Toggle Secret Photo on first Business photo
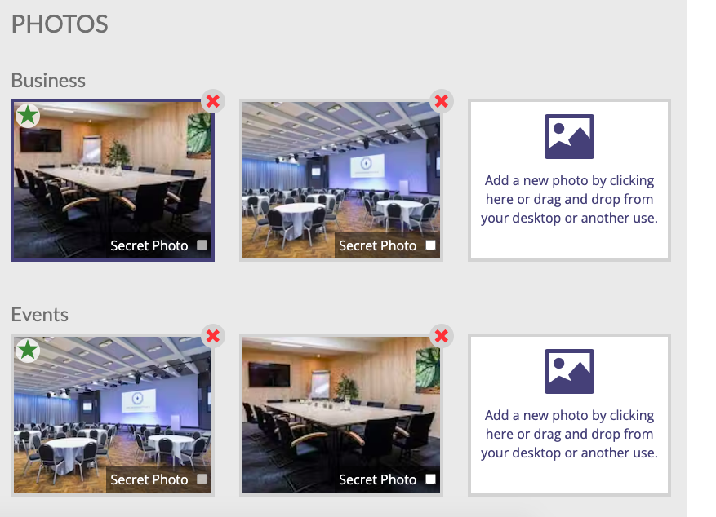 [202, 245]
